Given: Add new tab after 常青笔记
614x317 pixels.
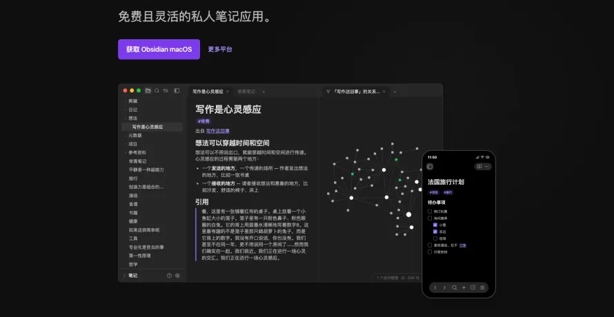Looking at the screenshot, I should pos(264,92).
